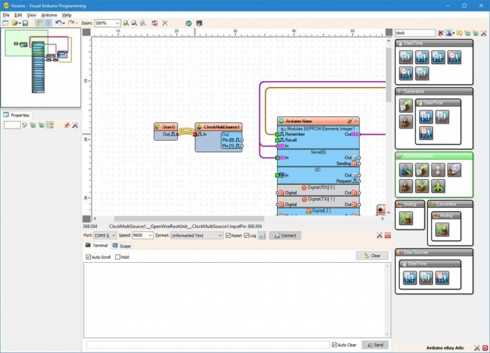The image size is (490, 353).
Task: Clear the component search filter icon
Action: pyautogui.click(x=441, y=33)
